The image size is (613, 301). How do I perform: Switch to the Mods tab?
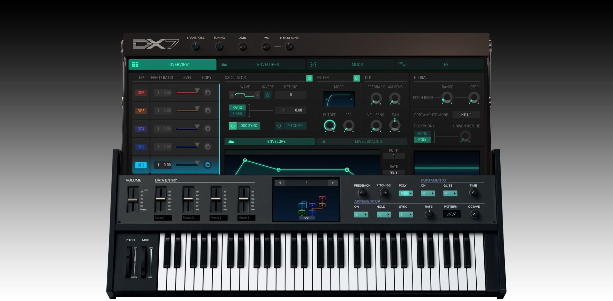351,64
